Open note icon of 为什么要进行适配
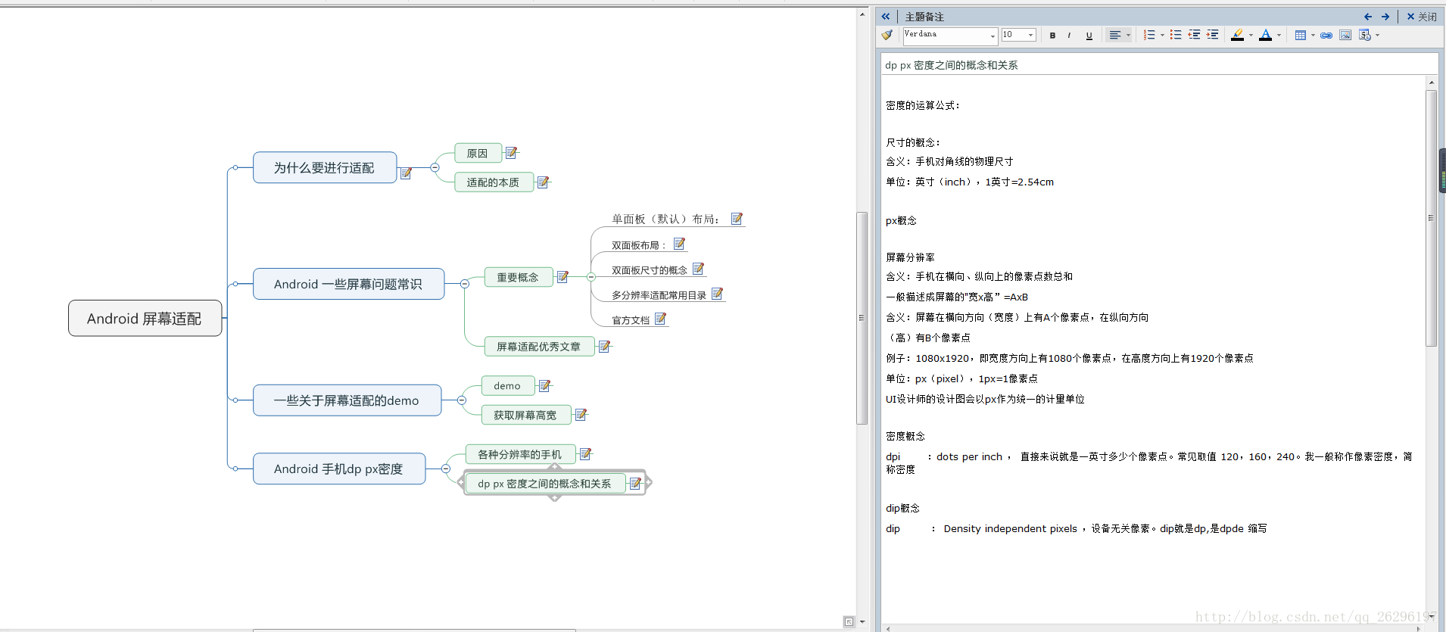This screenshot has width=1446, height=632. [x=406, y=173]
